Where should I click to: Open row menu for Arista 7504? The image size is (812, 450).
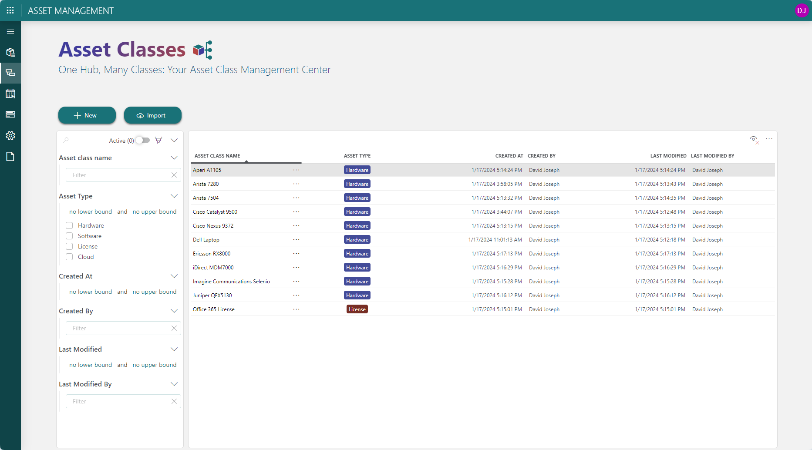(296, 198)
